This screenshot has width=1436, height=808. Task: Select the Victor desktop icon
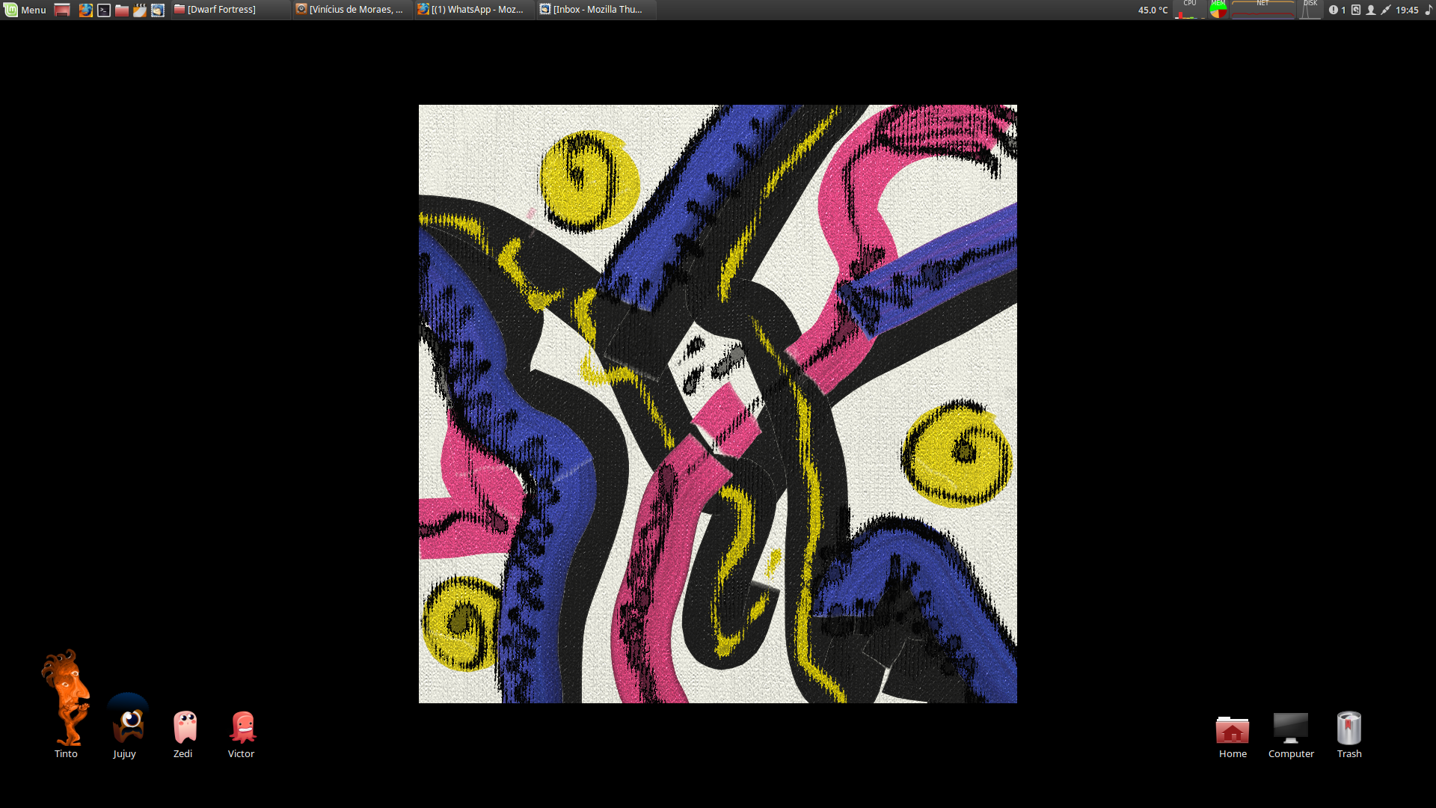tap(242, 735)
